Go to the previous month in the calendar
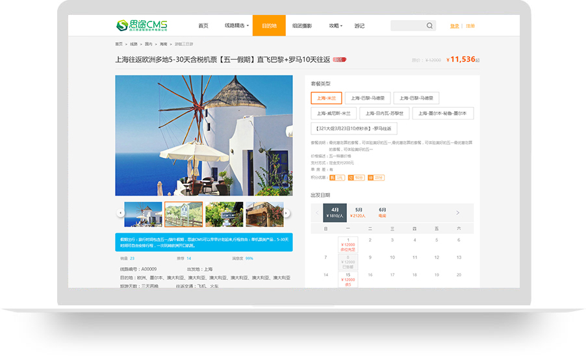 tap(317, 213)
